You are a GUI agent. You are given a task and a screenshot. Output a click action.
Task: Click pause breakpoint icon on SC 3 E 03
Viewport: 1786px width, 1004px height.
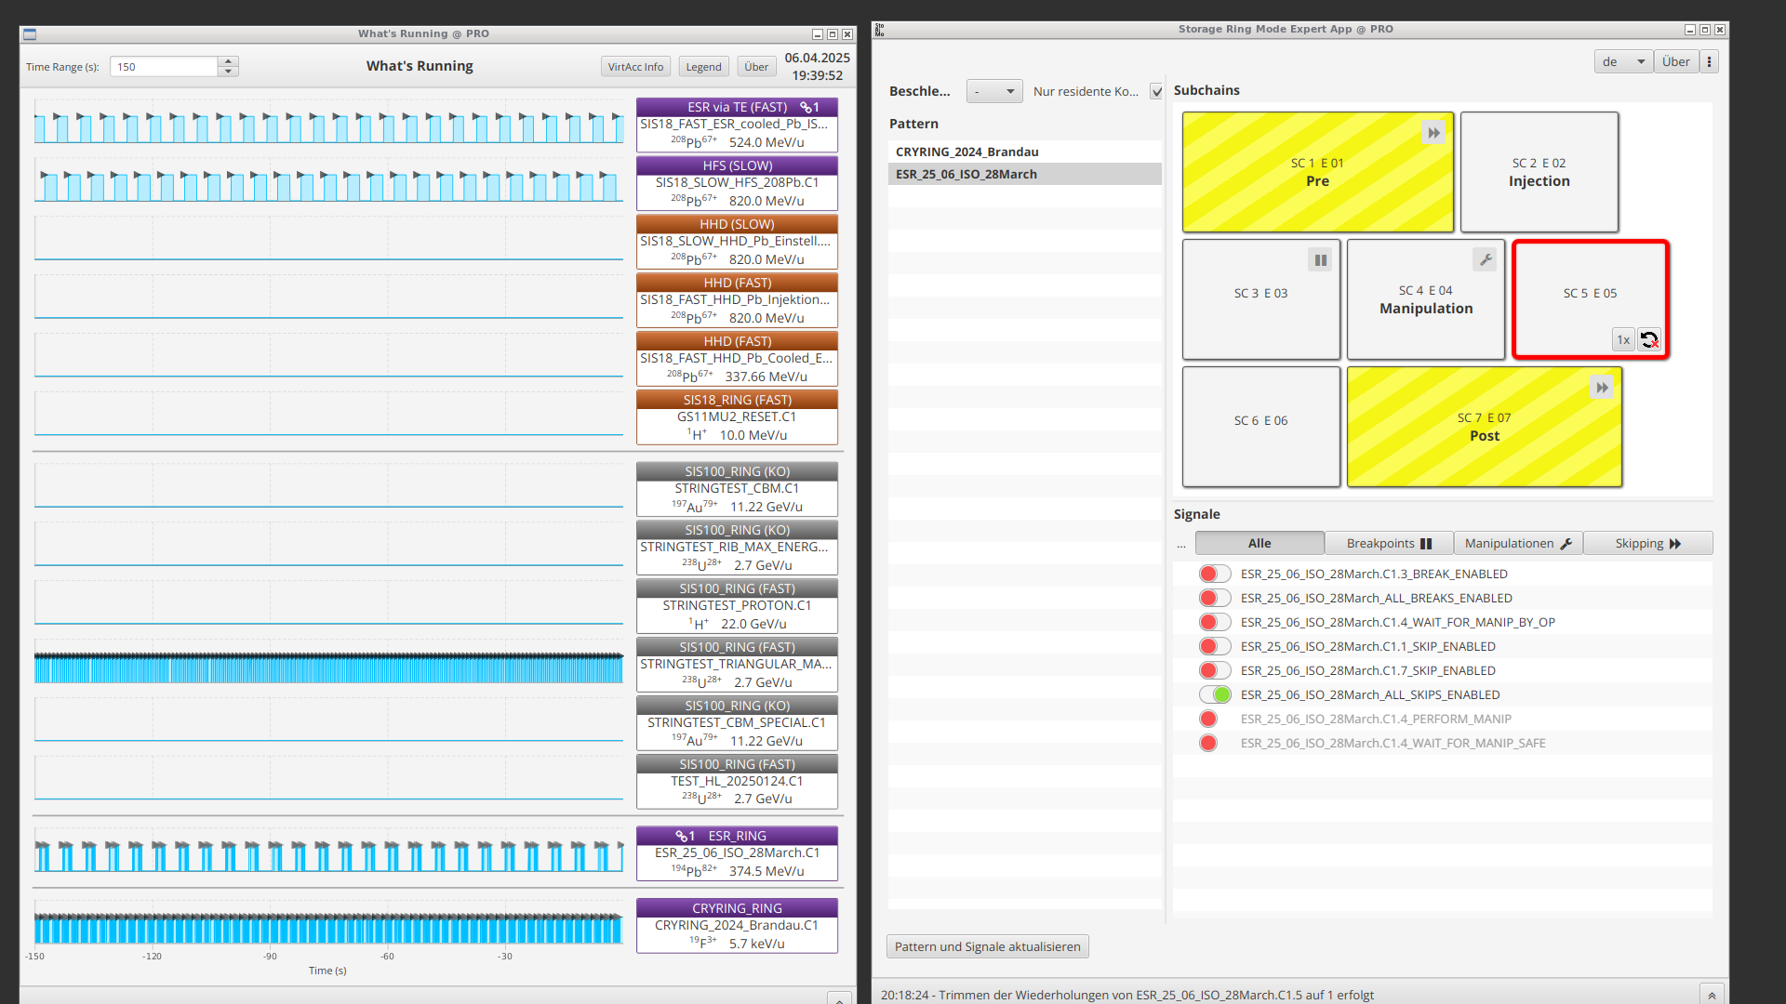[1320, 260]
